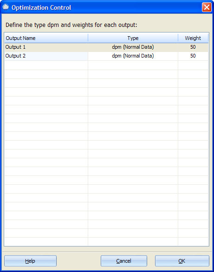Click the 'Define the type dpm and weights' label
Viewport: 214px width, 272px height.
coord(71,25)
